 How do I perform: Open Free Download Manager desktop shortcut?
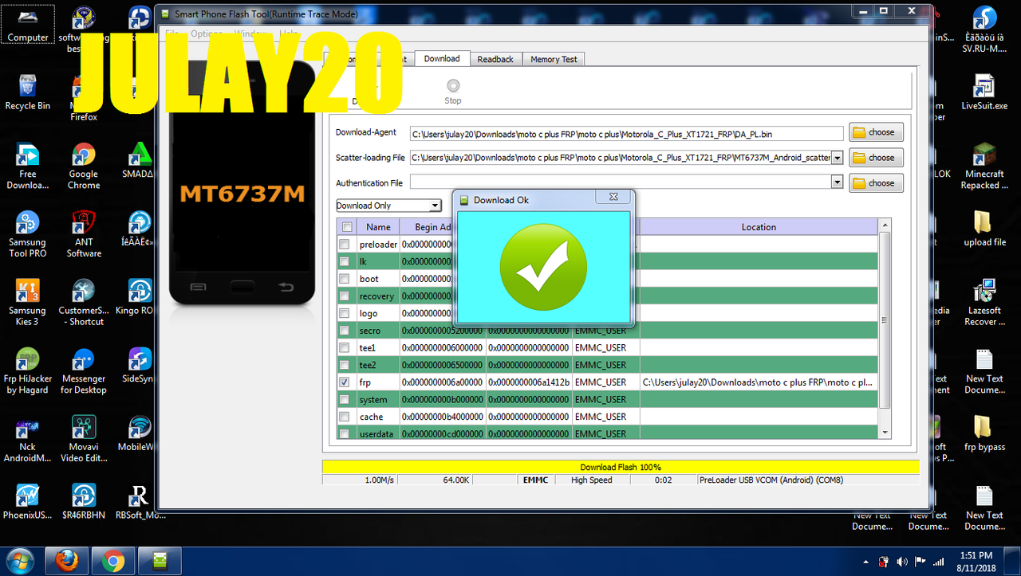pyautogui.click(x=28, y=167)
